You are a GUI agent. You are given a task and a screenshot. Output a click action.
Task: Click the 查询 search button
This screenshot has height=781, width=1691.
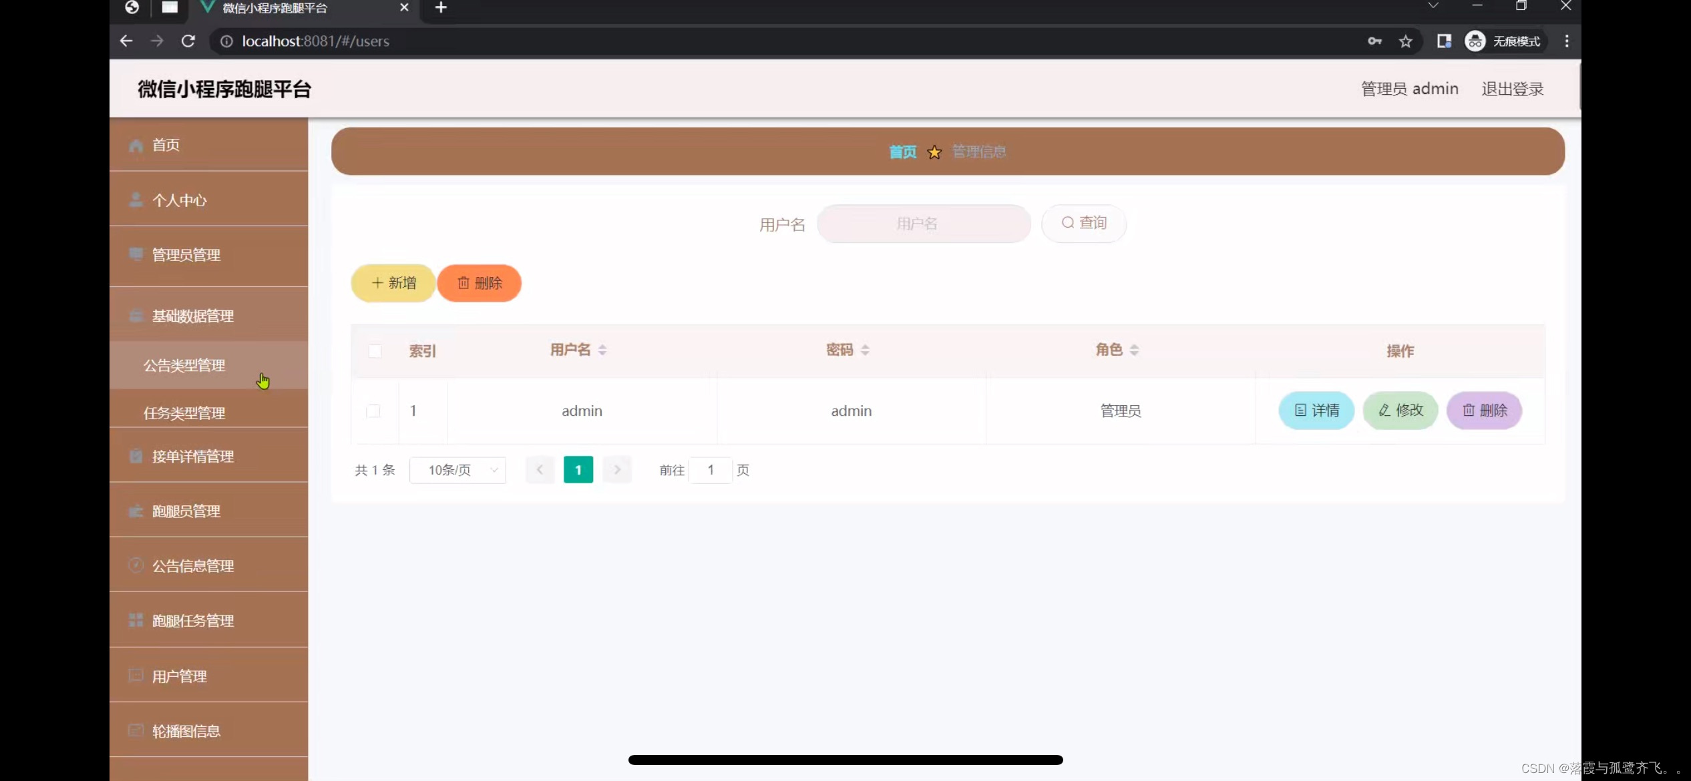point(1084,224)
